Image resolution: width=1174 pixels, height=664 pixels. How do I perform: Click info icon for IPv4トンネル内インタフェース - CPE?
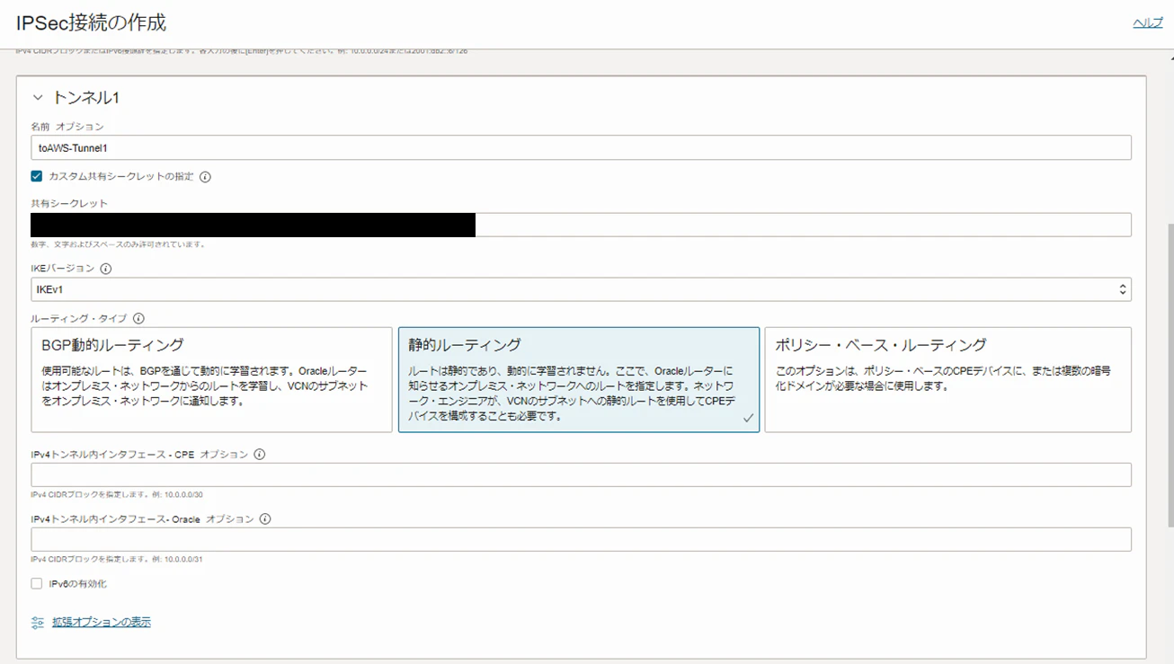coord(260,455)
